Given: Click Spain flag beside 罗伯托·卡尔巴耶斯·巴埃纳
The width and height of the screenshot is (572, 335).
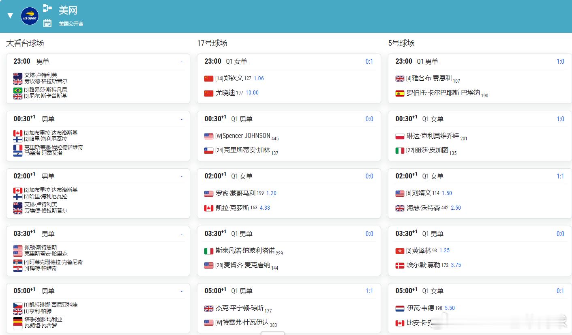Looking at the screenshot, I should [x=400, y=93].
